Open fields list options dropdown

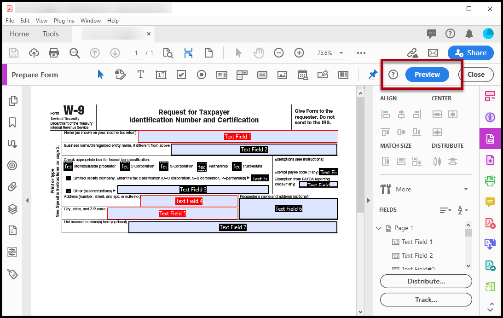pyautogui.click(x=445, y=210)
